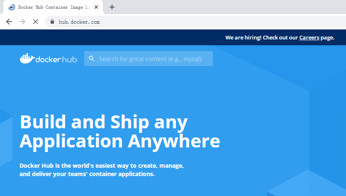The image size is (346, 196).
Task: Click the forward navigation arrow
Action: [22, 22]
